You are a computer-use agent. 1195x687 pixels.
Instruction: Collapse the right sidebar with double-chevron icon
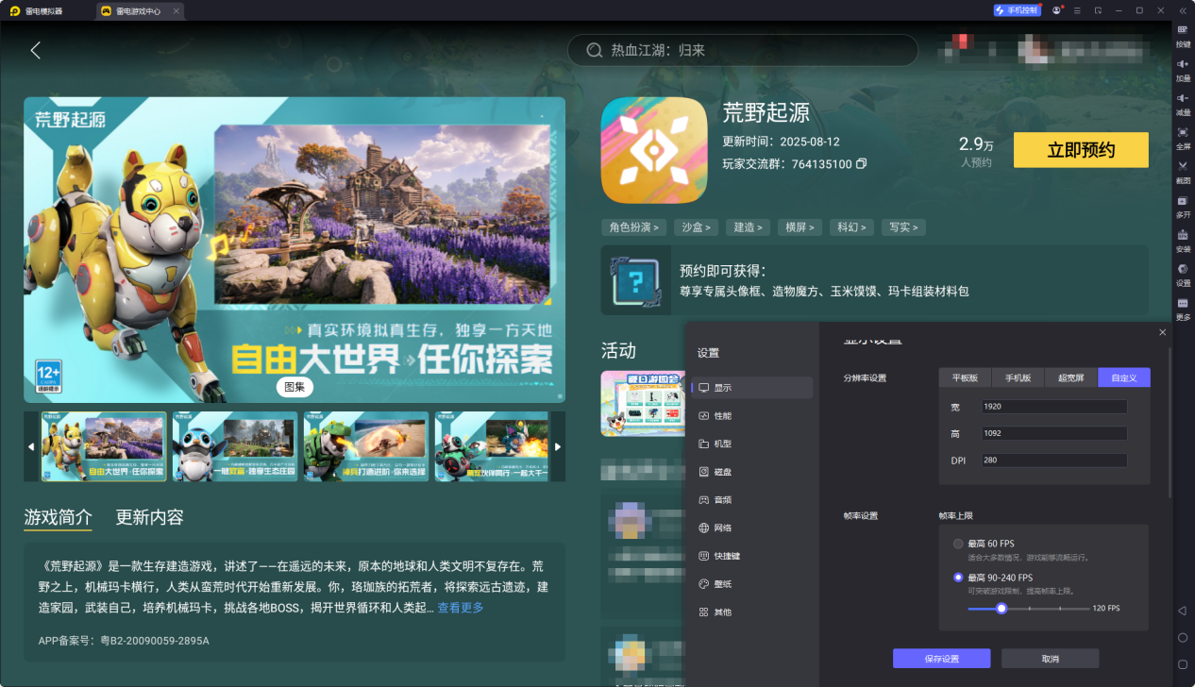pos(1182,10)
